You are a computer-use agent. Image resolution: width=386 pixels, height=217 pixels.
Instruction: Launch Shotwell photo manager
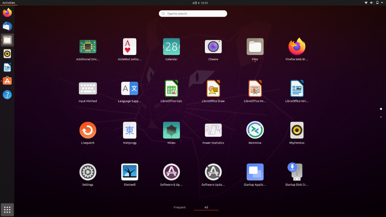click(130, 172)
